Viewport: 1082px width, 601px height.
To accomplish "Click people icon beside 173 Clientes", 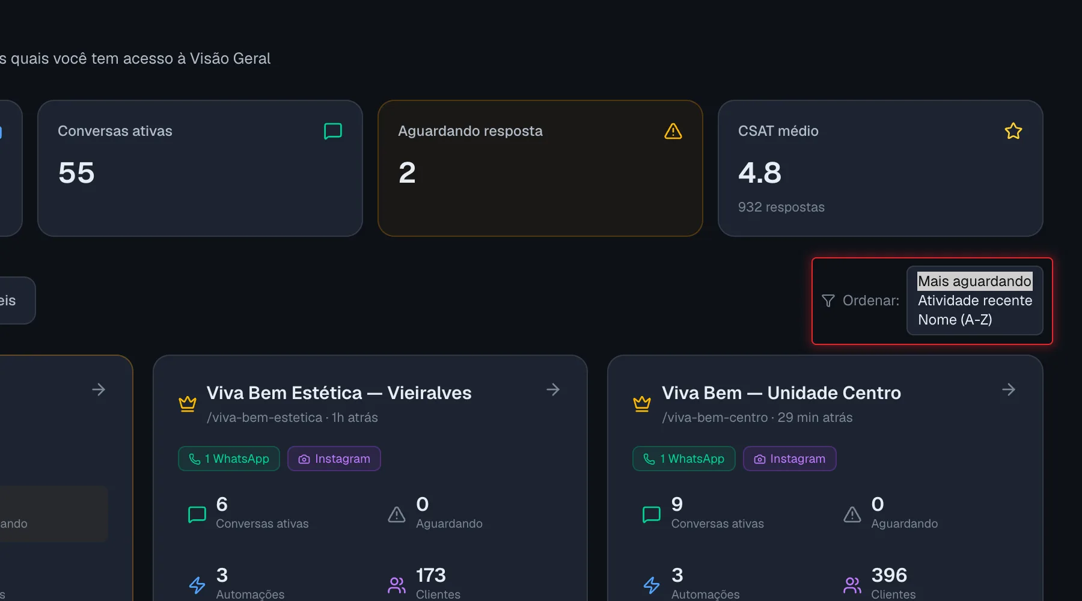I will (397, 585).
